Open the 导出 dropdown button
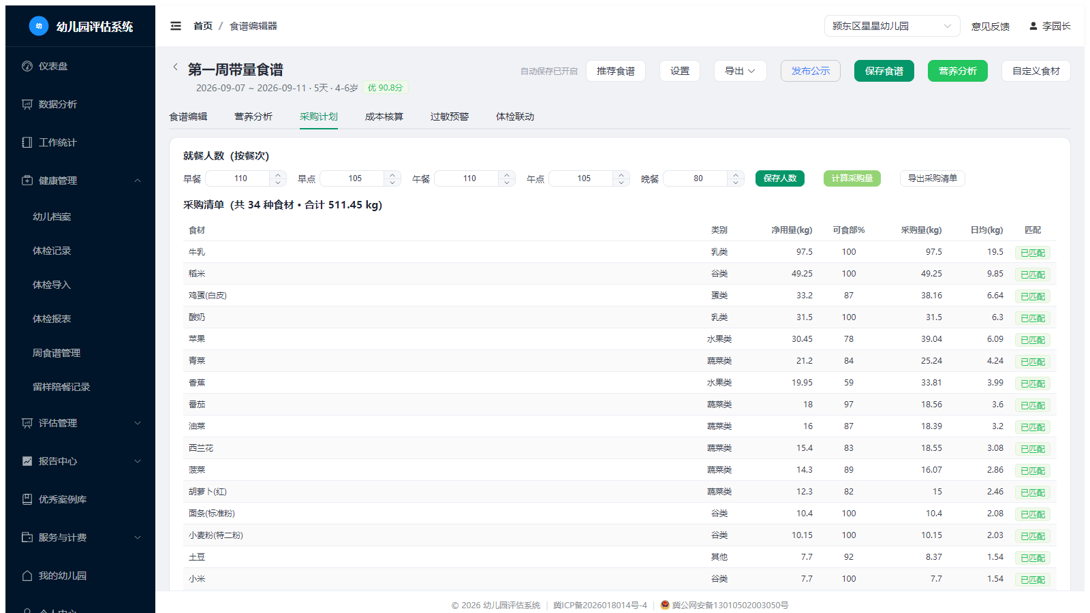 pyautogui.click(x=740, y=71)
